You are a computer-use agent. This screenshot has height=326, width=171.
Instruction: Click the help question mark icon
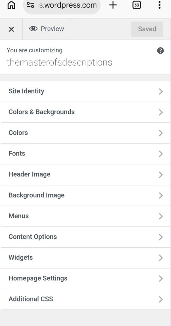click(161, 51)
